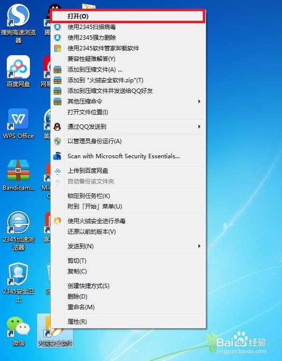Screen dimensions: 282x361
Task: Choose 以管理员身份运行(A)
Action: (128, 141)
